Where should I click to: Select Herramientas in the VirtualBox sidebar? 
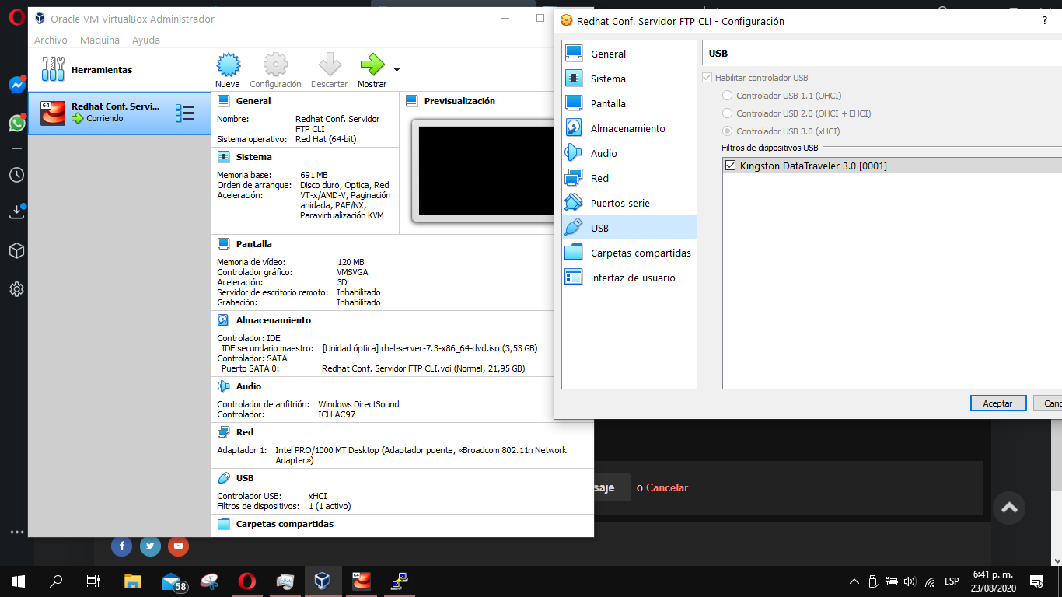point(119,70)
